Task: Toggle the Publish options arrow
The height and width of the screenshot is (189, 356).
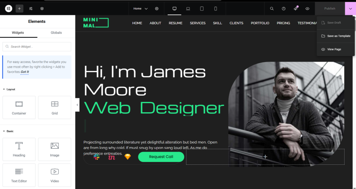Action: 350,9
